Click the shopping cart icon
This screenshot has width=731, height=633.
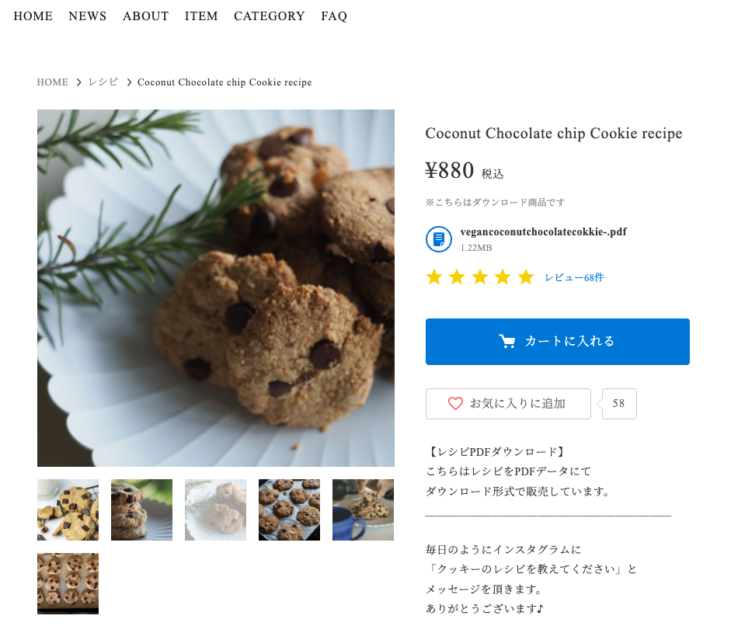coord(507,341)
